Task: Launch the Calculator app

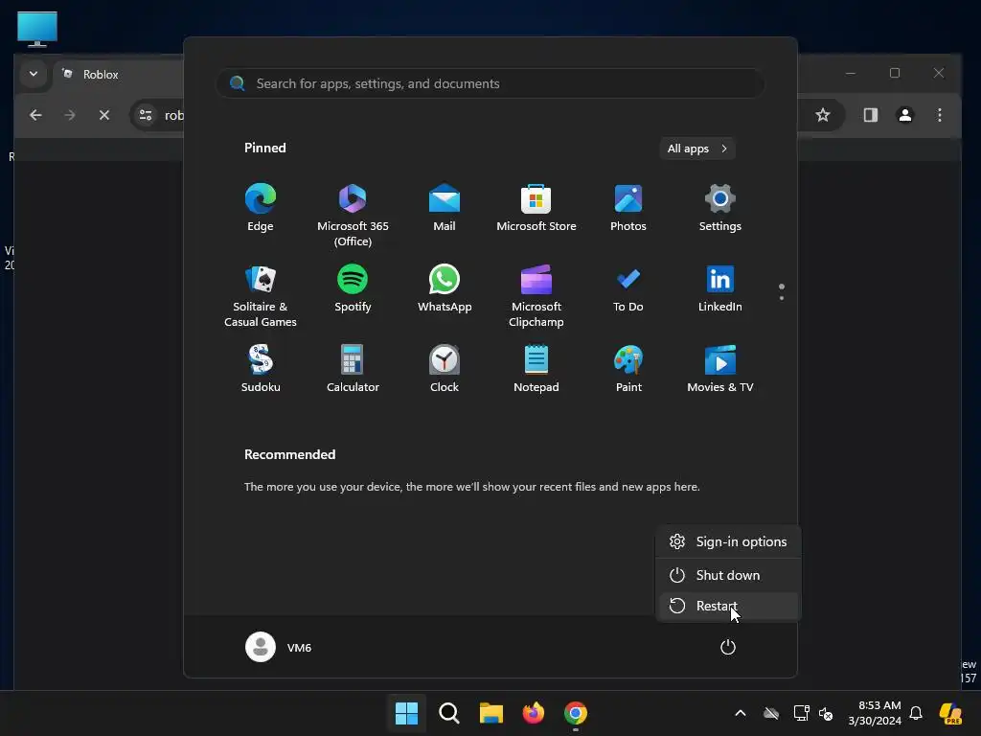Action: [x=353, y=369]
